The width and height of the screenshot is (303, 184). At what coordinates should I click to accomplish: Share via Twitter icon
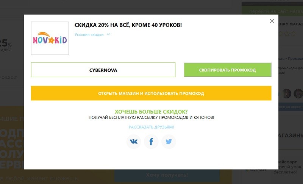169,142
